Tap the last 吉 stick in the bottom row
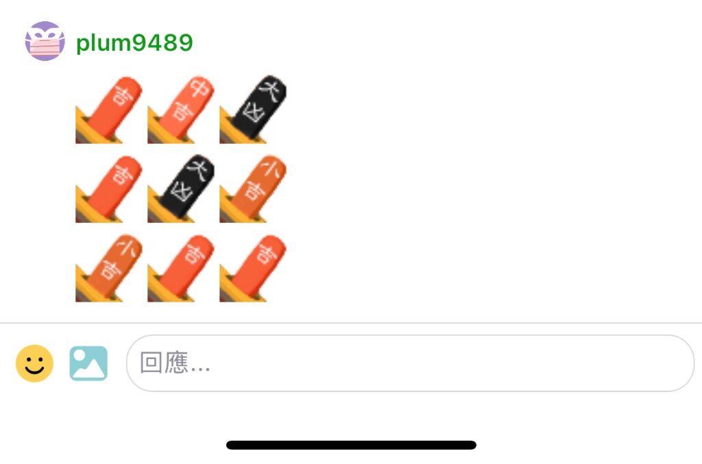Screen dimensions: 702x464 point(253,269)
